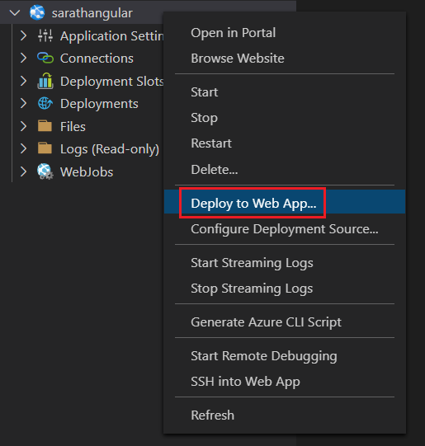Select Stop Streaming Logs
The width and height of the screenshot is (425, 446).
pos(285,289)
